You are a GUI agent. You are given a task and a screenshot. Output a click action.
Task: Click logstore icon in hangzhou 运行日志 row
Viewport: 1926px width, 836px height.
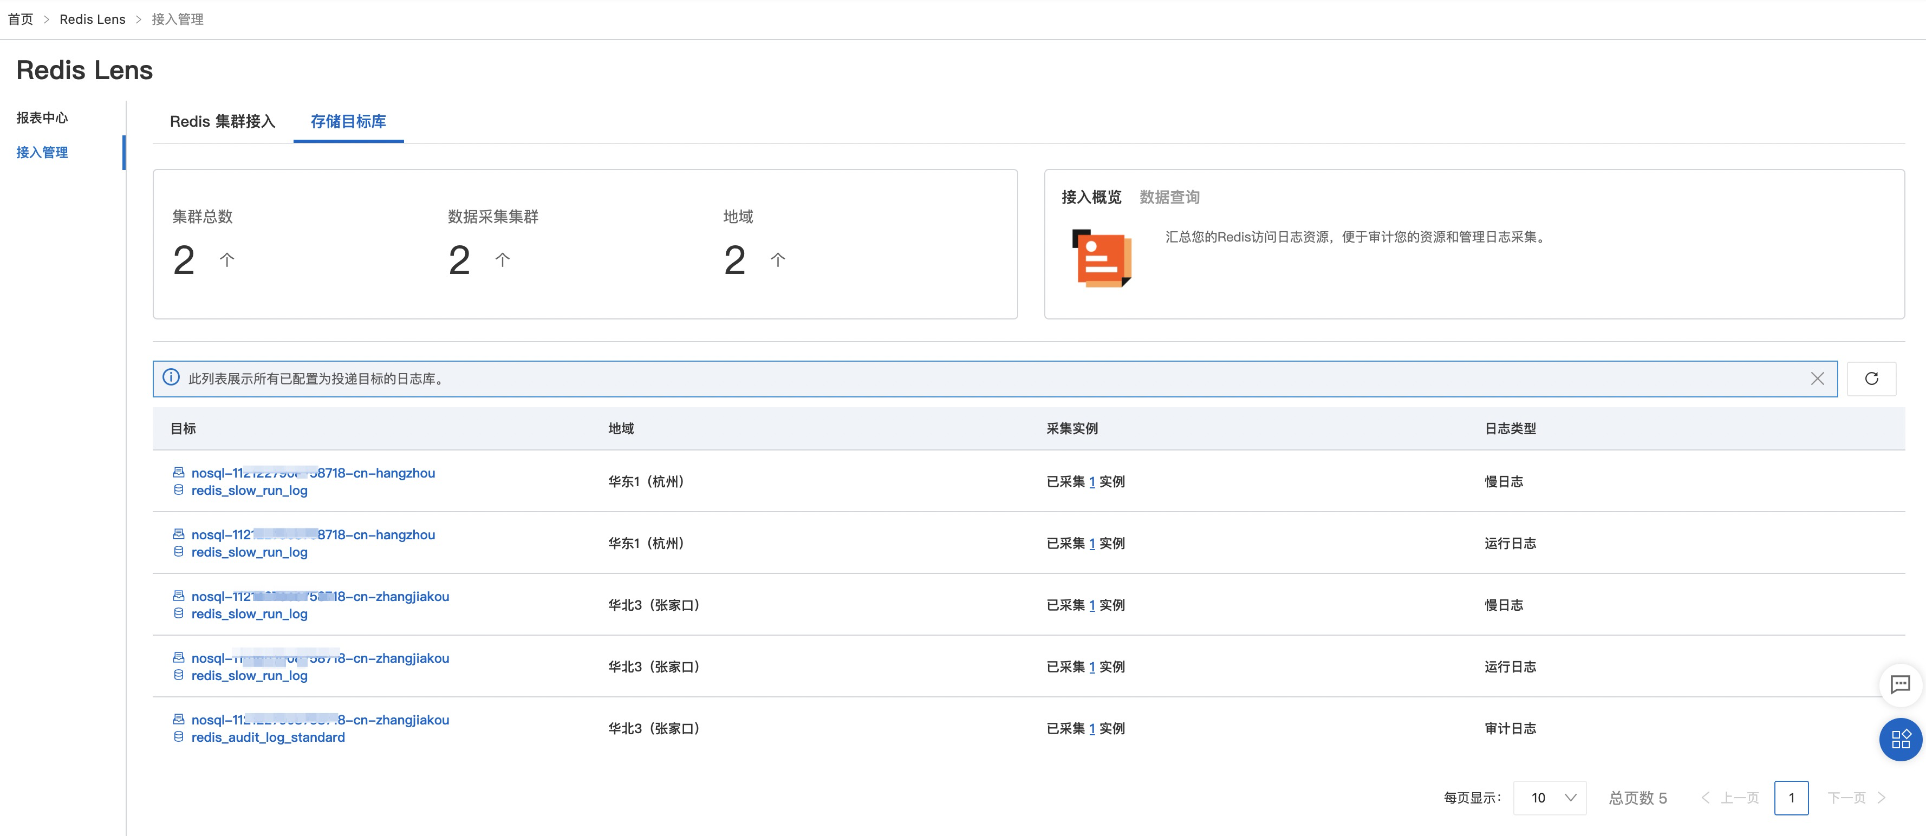[179, 552]
